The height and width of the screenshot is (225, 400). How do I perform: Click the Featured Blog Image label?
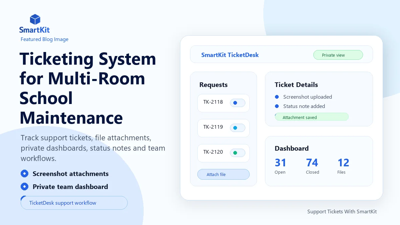click(x=44, y=39)
